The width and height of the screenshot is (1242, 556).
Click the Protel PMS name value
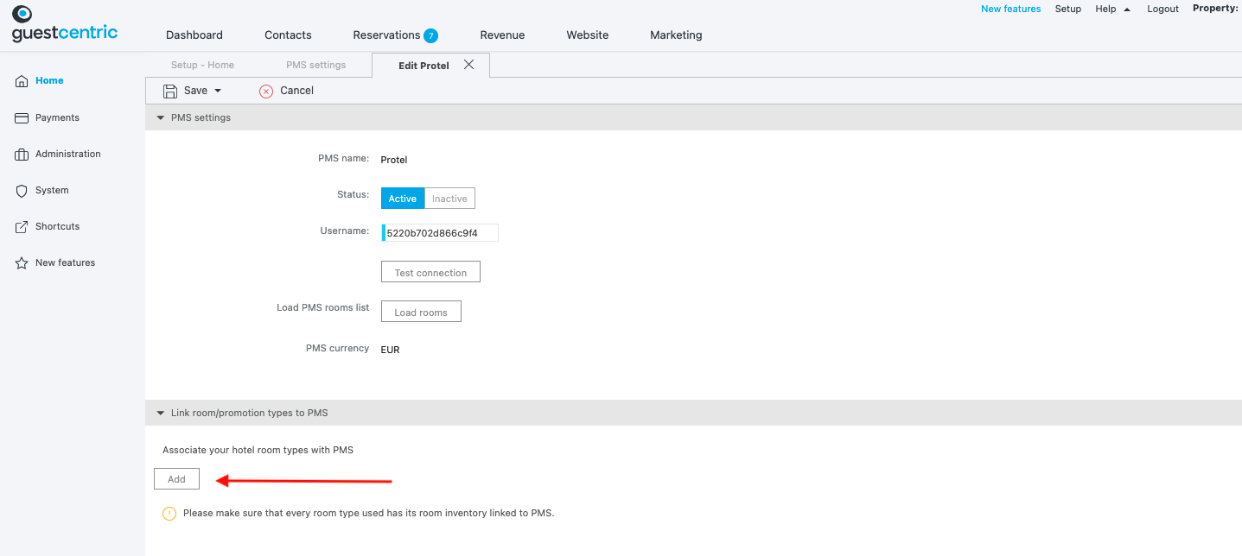(394, 160)
